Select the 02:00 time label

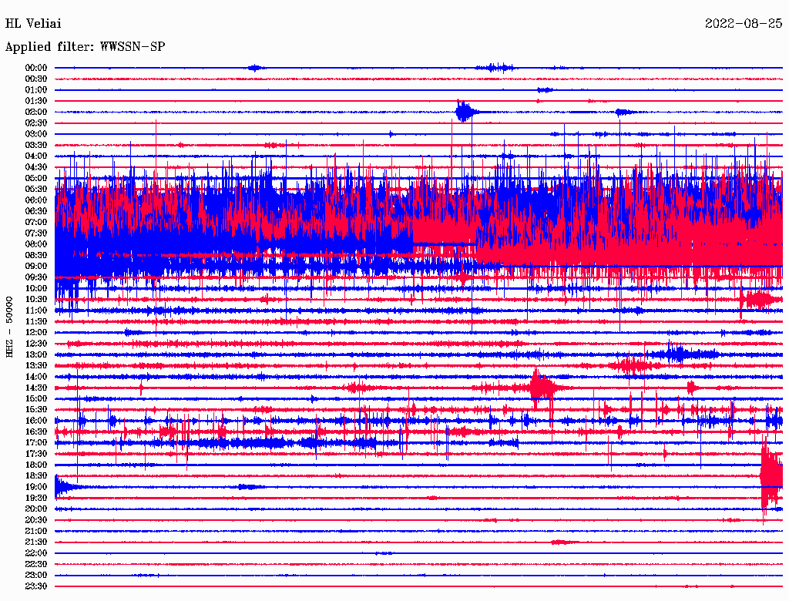pyautogui.click(x=36, y=112)
